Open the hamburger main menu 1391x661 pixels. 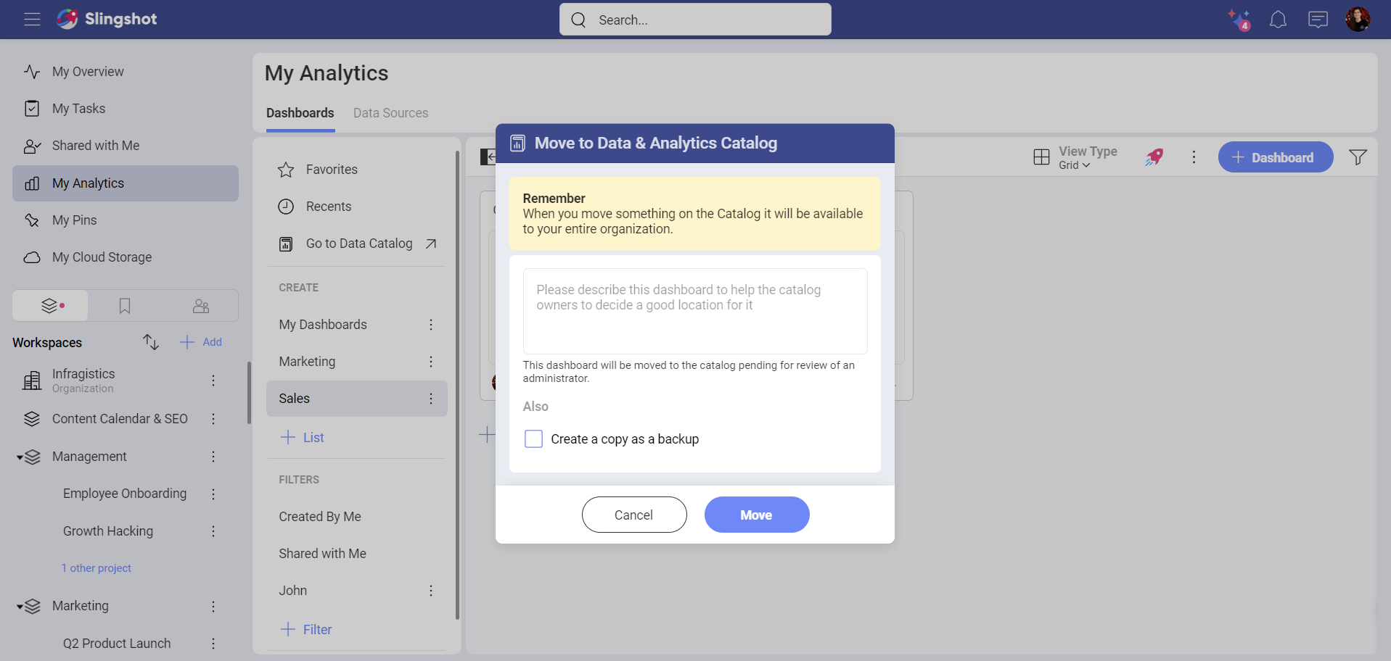[x=32, y=20]
